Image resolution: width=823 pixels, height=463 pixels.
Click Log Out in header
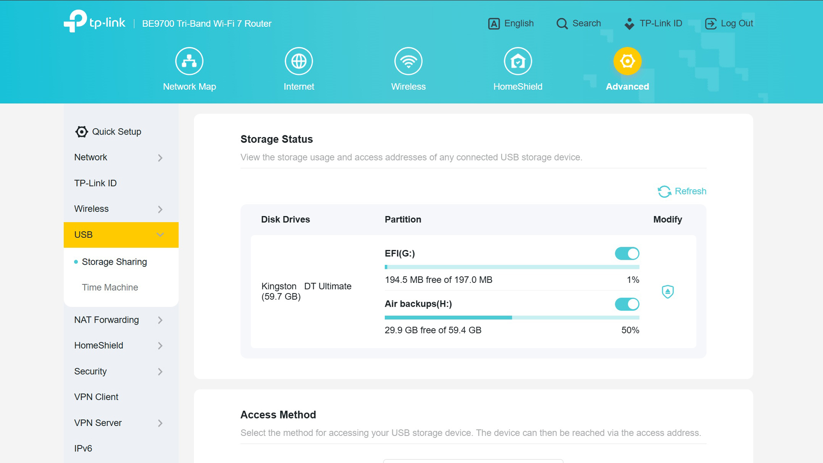(x=729, y=23)
